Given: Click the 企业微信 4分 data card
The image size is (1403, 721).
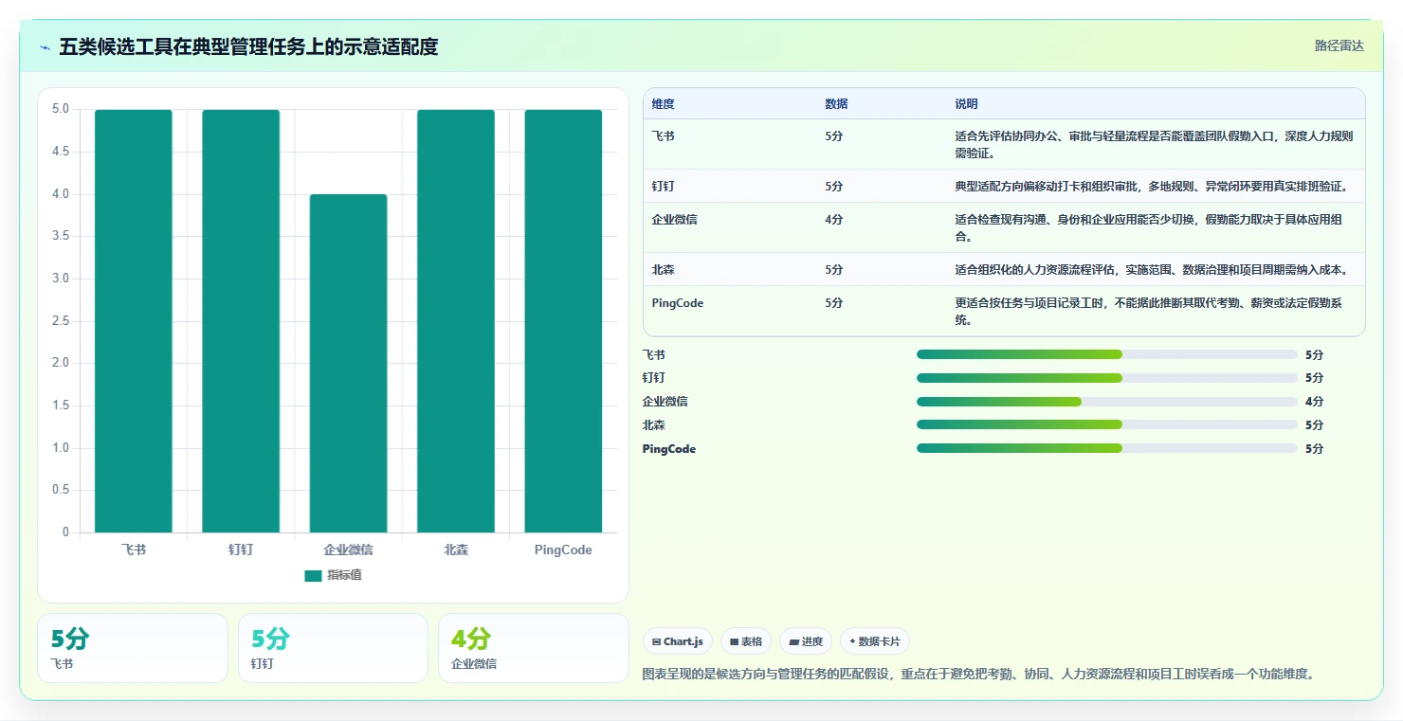Looking at the screenshot, I should coord(534,648).
